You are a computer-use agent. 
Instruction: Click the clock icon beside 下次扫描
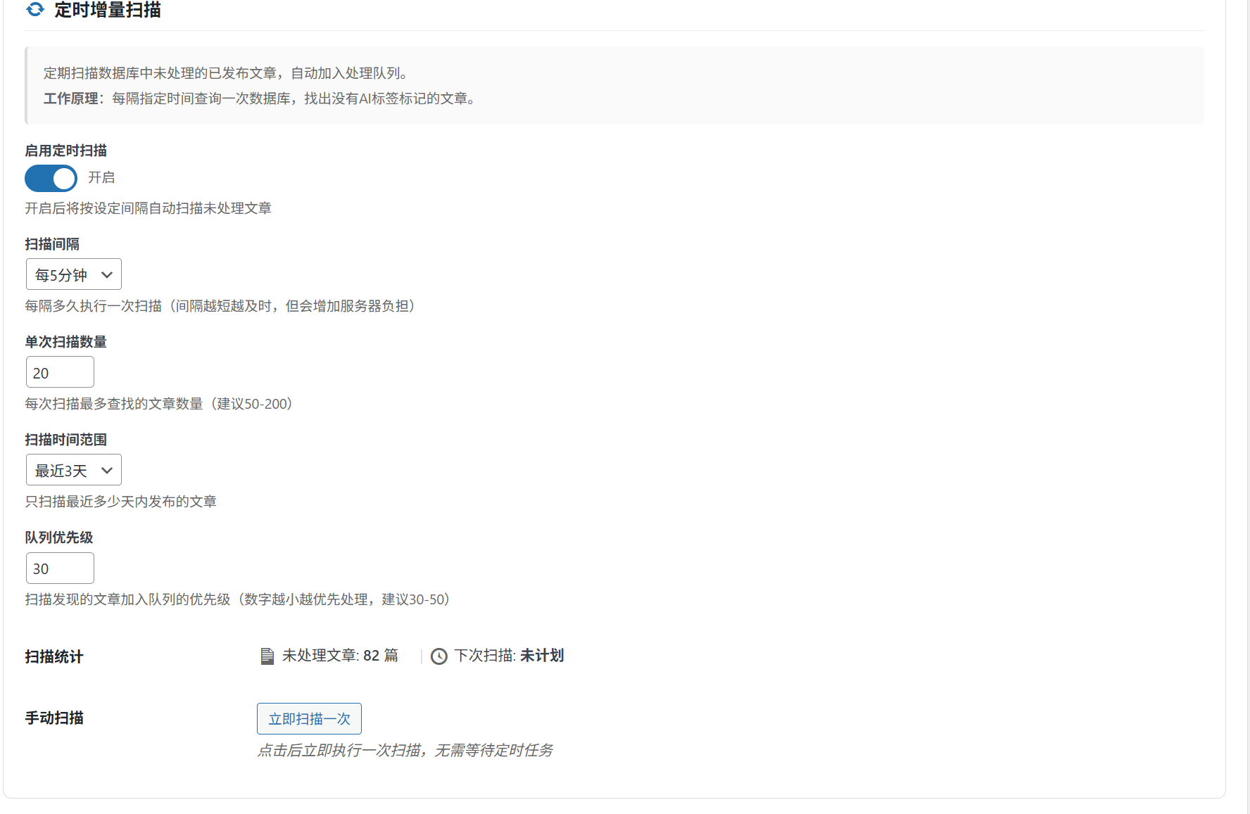(439, 656)
